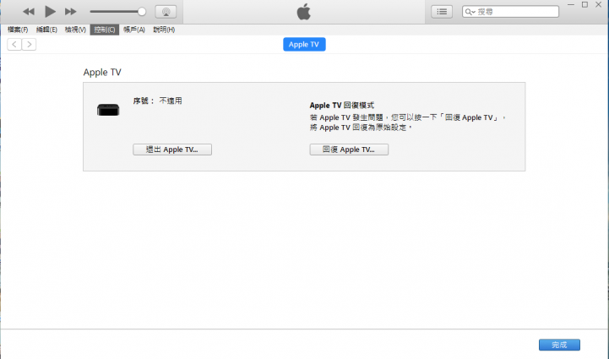
Task: Open the 說明(H) menu
Action: 164,30
